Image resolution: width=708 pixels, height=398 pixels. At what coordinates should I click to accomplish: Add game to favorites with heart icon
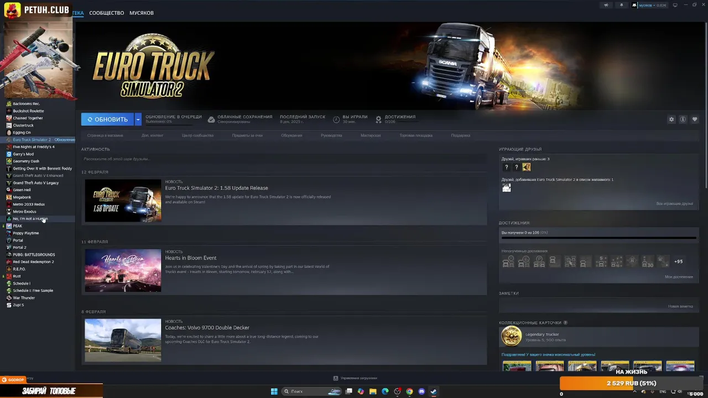(x=695, y=119)
